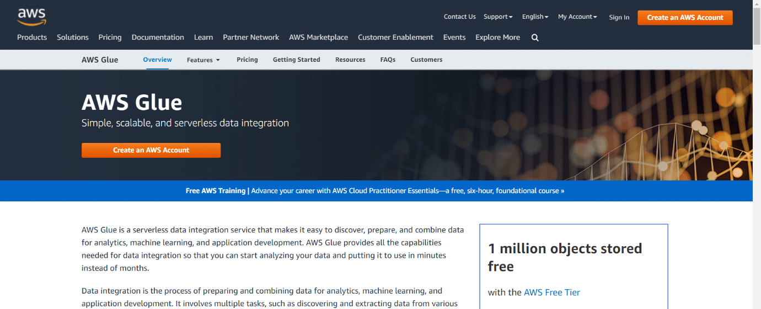The width and height of the screenshot is (761, 309).
Task: Select the Resources tab
Action: (x=350, y=60)
